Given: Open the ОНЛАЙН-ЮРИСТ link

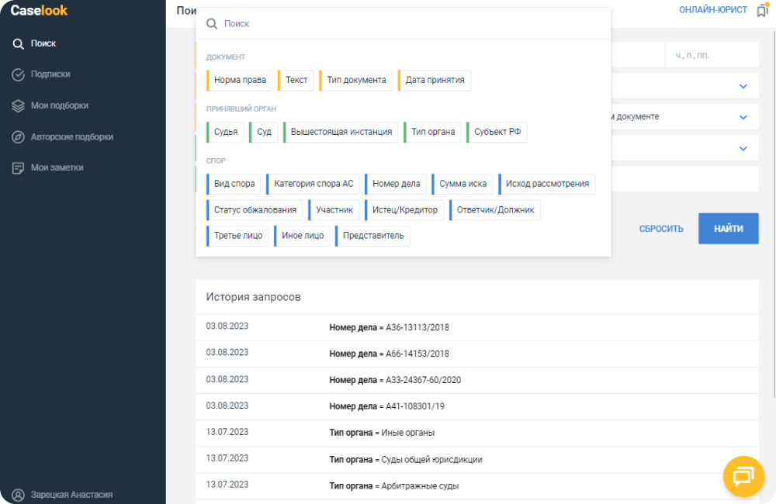Looking at the screenshot, I should pos(712,10).
